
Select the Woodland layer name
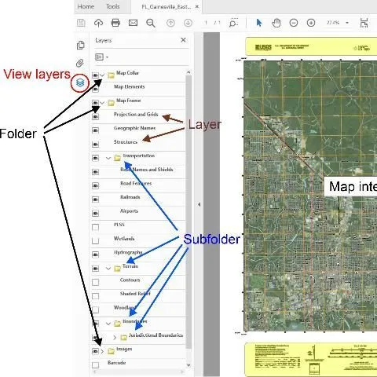click(x=125, y=307)
